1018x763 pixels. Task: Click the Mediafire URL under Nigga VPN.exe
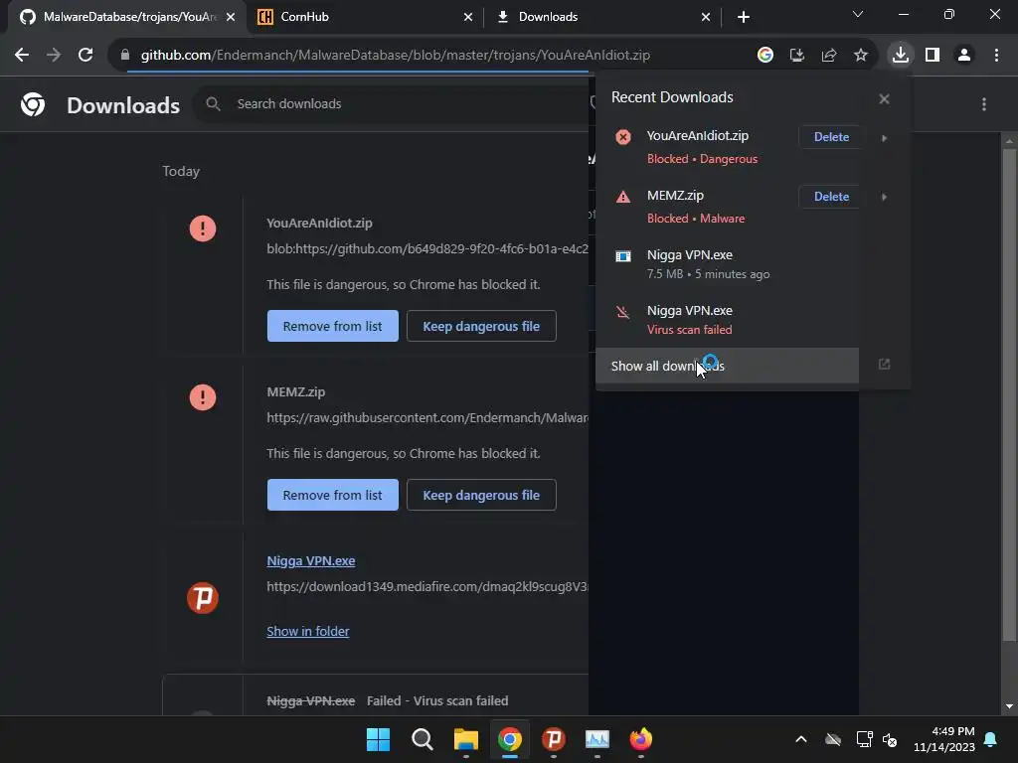(427, 586)
